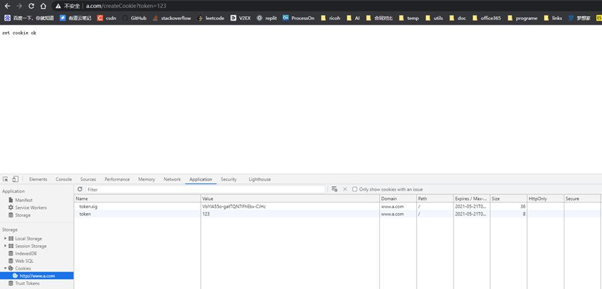Image resolution: width=602 pixels, height=289 pixels.
Task: Toggle the device toolbar icon
Action: (x=15, y=180)
